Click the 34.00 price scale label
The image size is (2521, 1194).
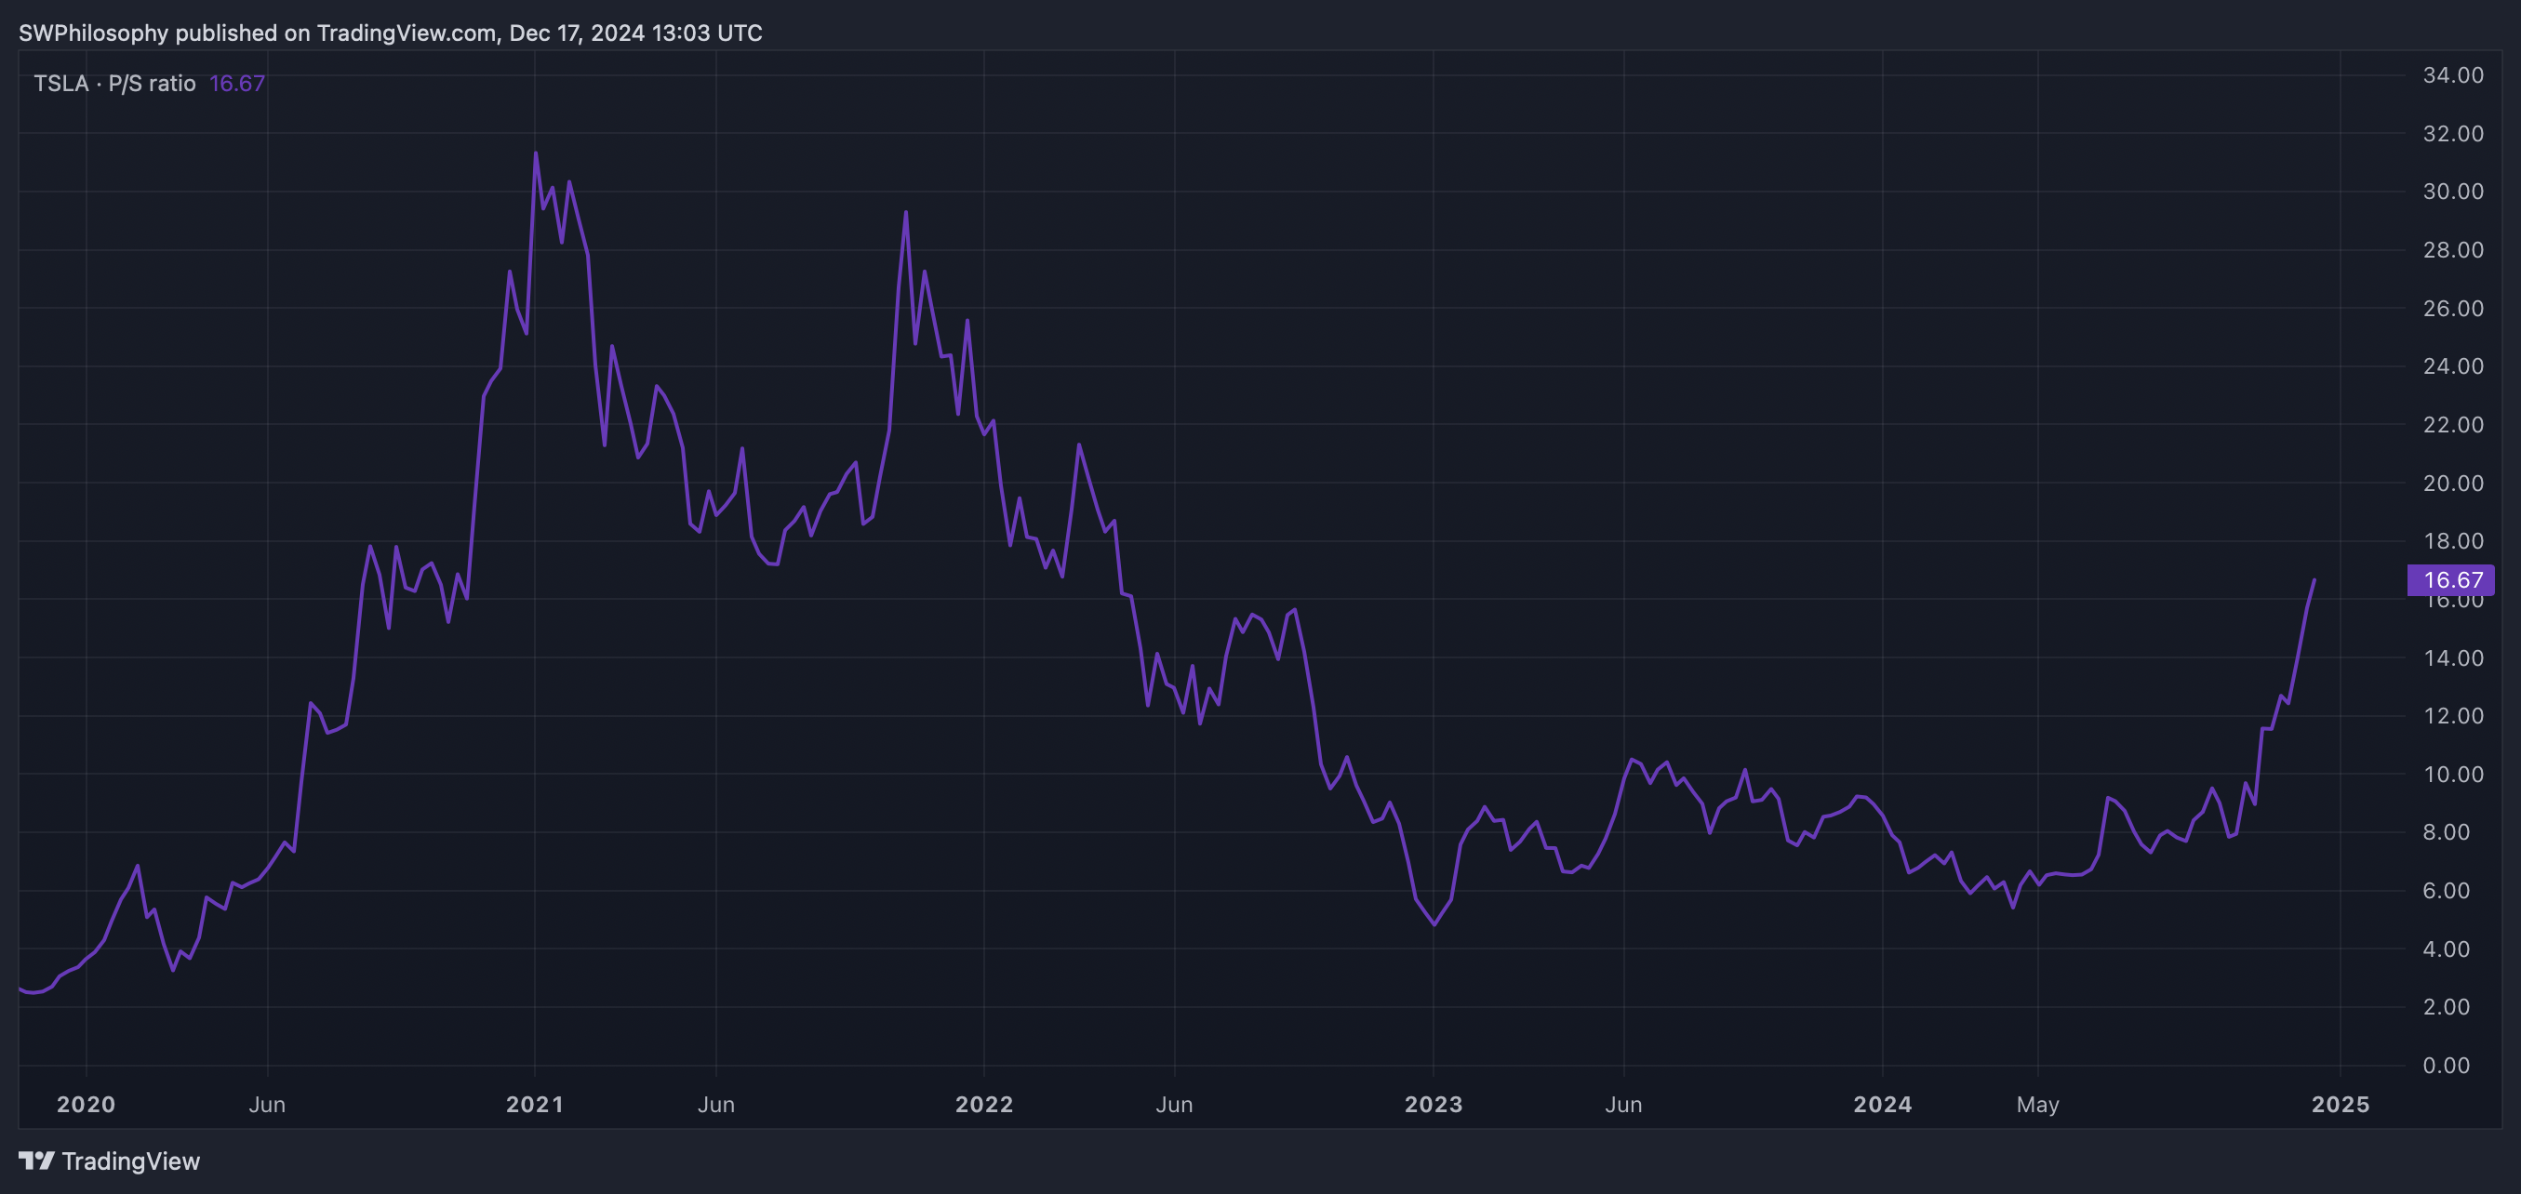pos(2452,75)
